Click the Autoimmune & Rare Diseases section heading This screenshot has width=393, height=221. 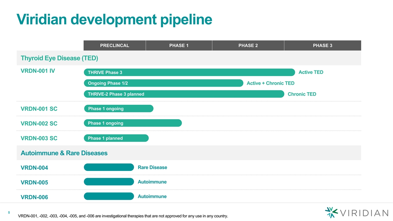64,153
